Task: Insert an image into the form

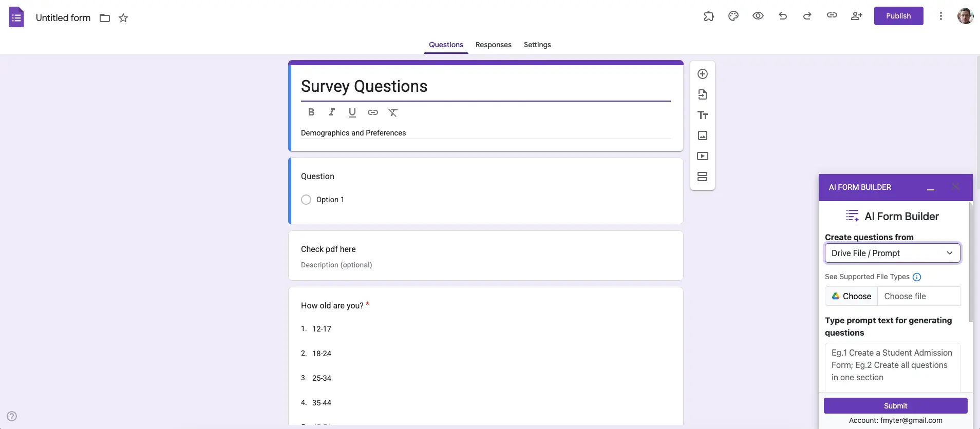Action: pos(703,135)
